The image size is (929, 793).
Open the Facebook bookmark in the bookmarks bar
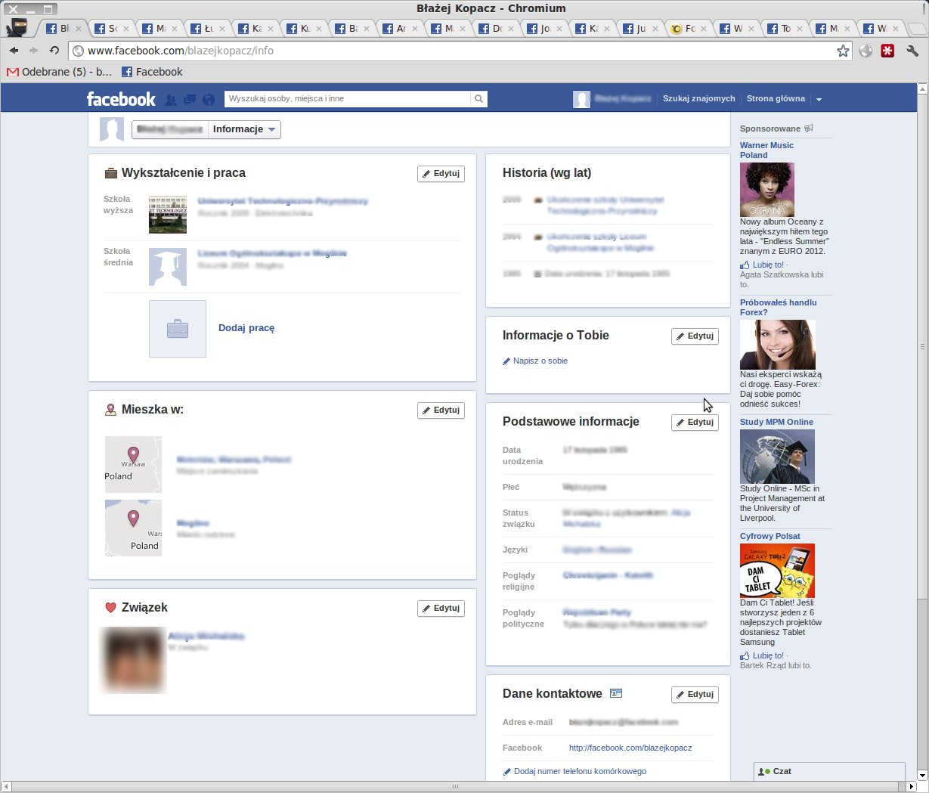coord(152,72)
